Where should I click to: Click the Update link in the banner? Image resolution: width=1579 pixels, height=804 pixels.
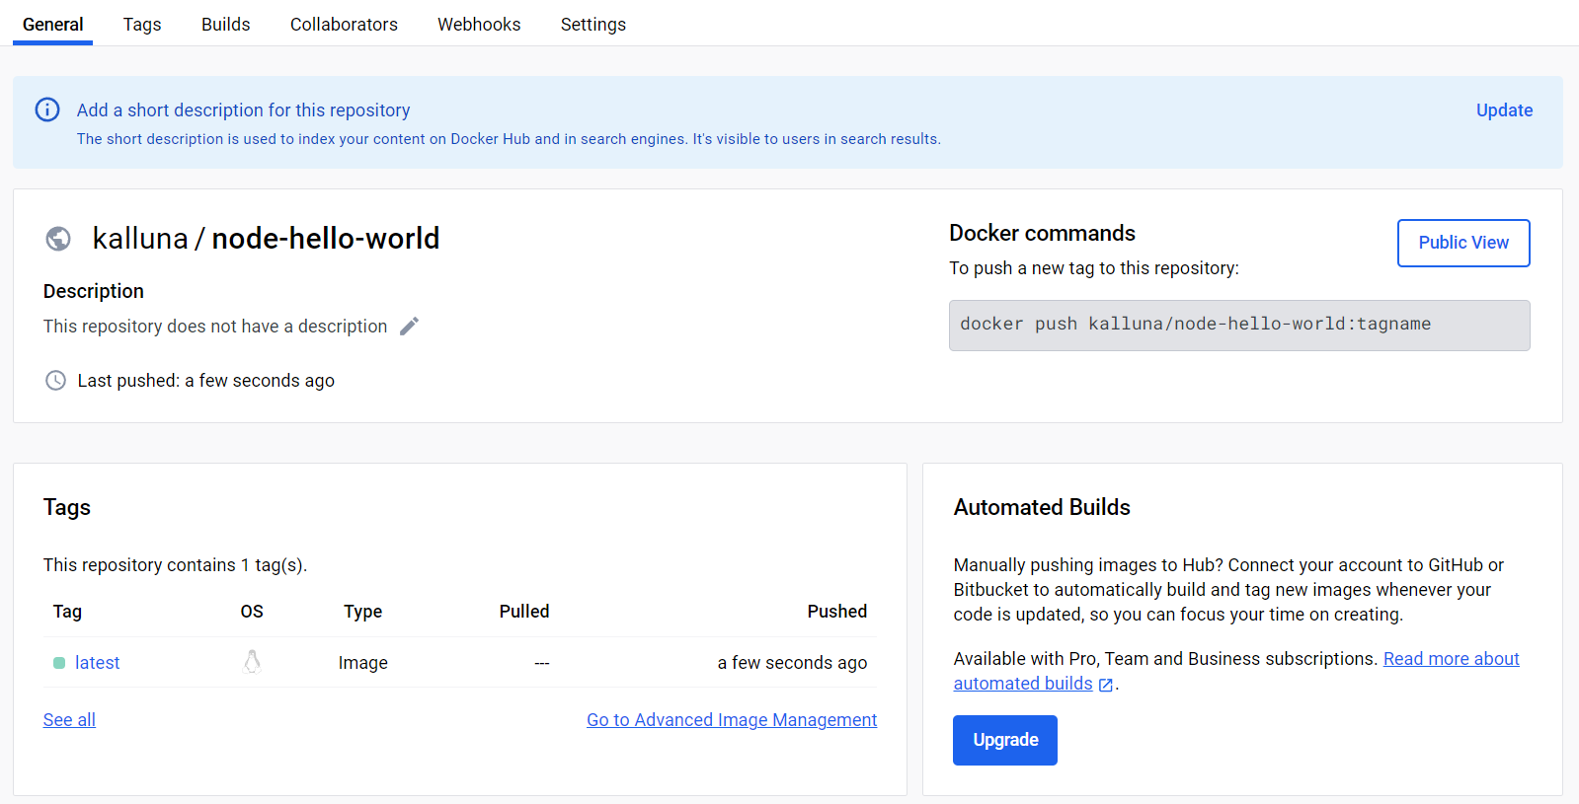pyautogui.click(x=1504, y=110)
